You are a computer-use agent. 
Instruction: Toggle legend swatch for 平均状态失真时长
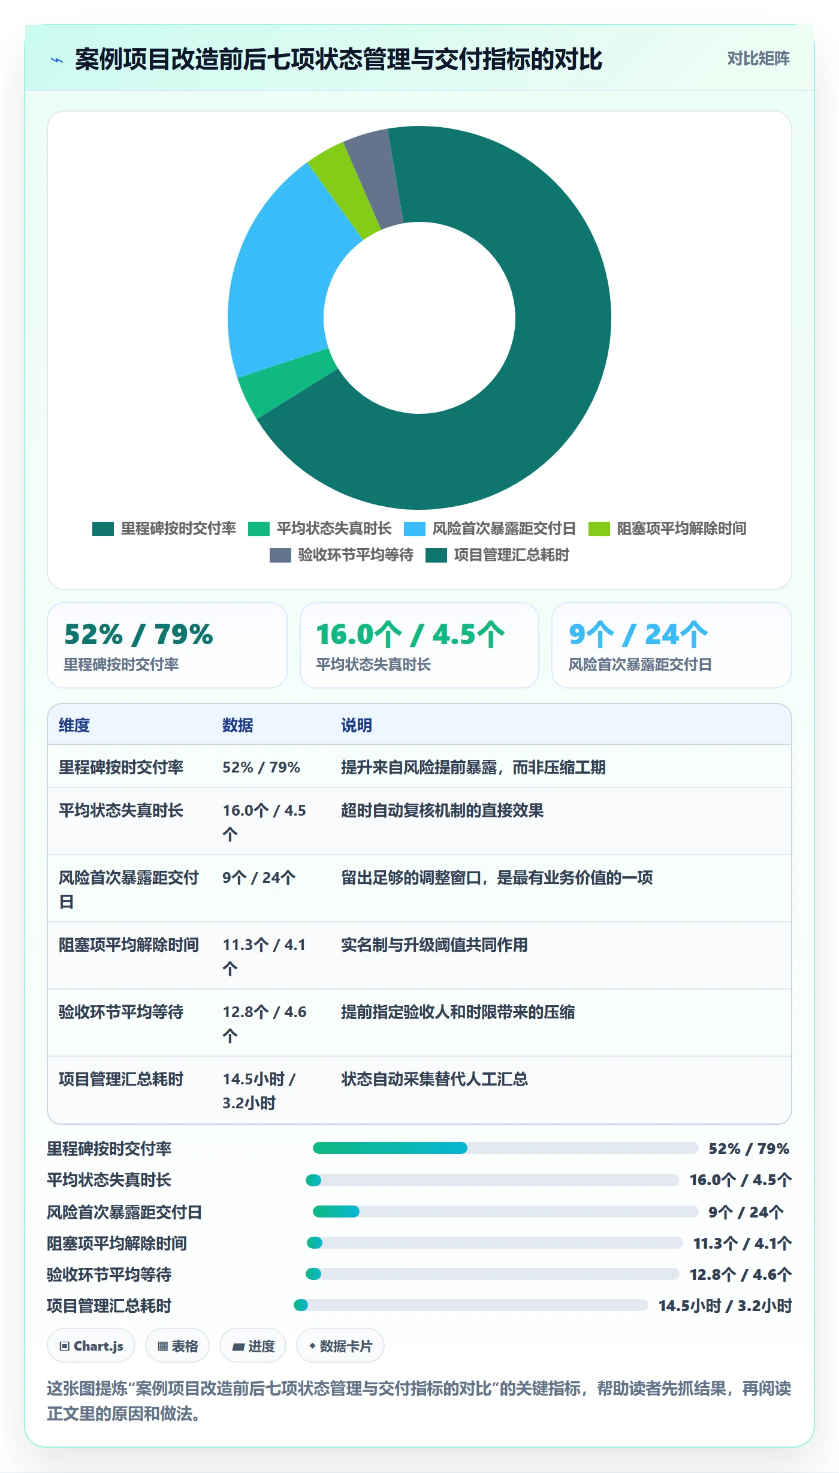coord(259,529)
